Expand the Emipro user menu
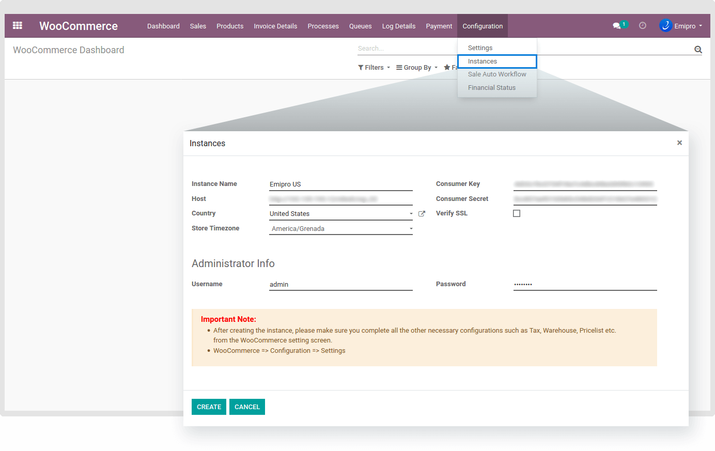This screenshot has width=715, height=451. pos(688,26)
